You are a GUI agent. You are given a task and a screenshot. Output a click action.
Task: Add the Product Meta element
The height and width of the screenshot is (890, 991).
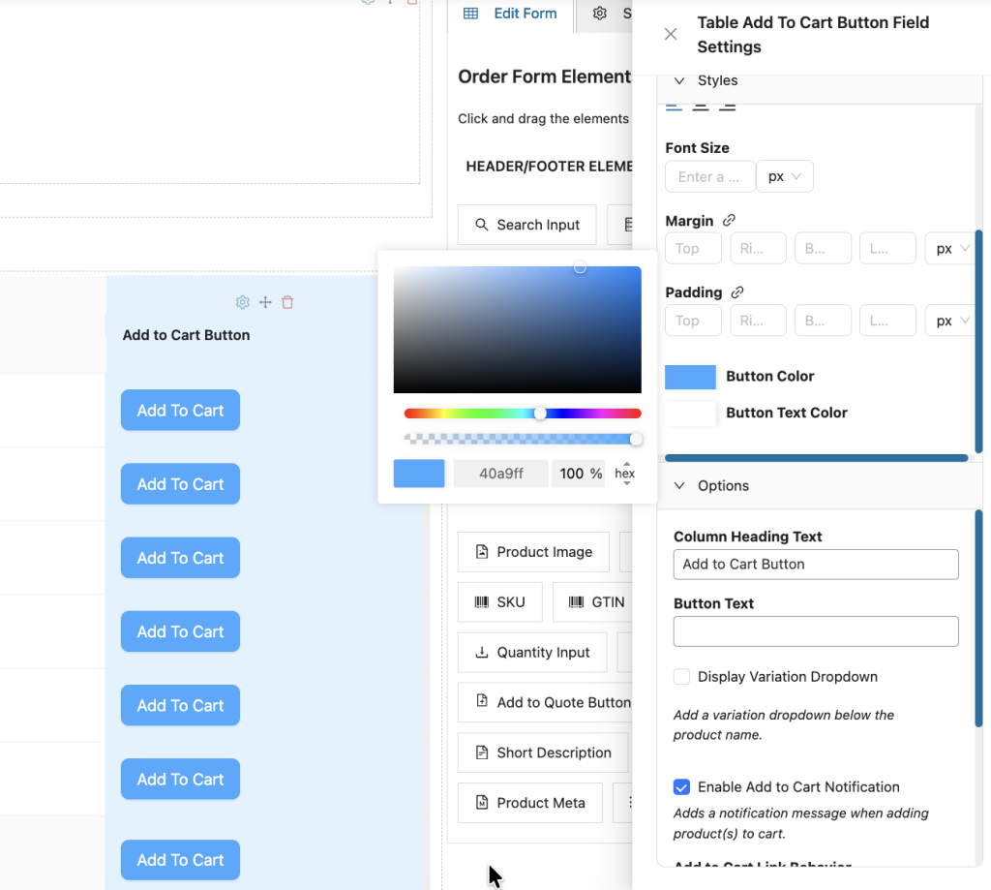tap(529, 803)
